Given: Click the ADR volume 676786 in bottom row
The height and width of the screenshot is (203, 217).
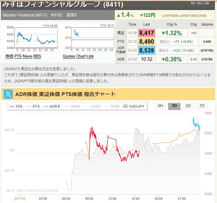Looking at the screenshot, I should [207, 59].
